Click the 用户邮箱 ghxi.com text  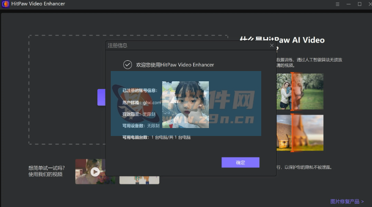click(x=142, y=103)
